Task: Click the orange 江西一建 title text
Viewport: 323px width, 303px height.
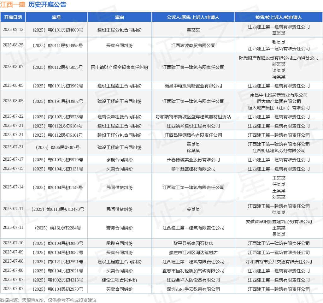Action: tap(13, 4)
